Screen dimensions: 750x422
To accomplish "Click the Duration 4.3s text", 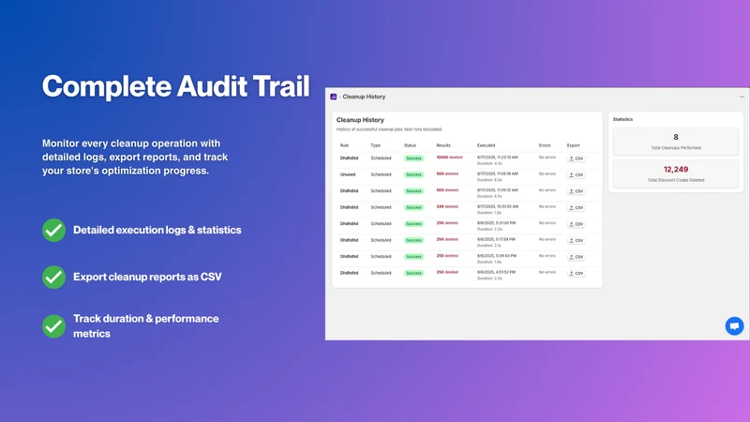I will [x=489, y=163].
